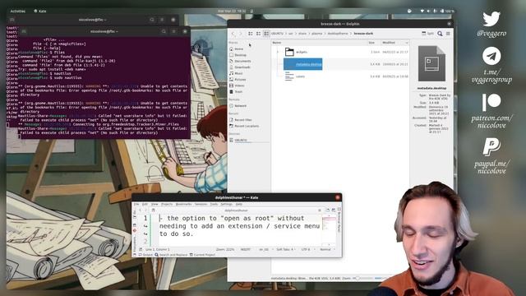Switch Dolphin to compact view mode
This screenshot has width=526, height=296.
click(x=258, y=34)
